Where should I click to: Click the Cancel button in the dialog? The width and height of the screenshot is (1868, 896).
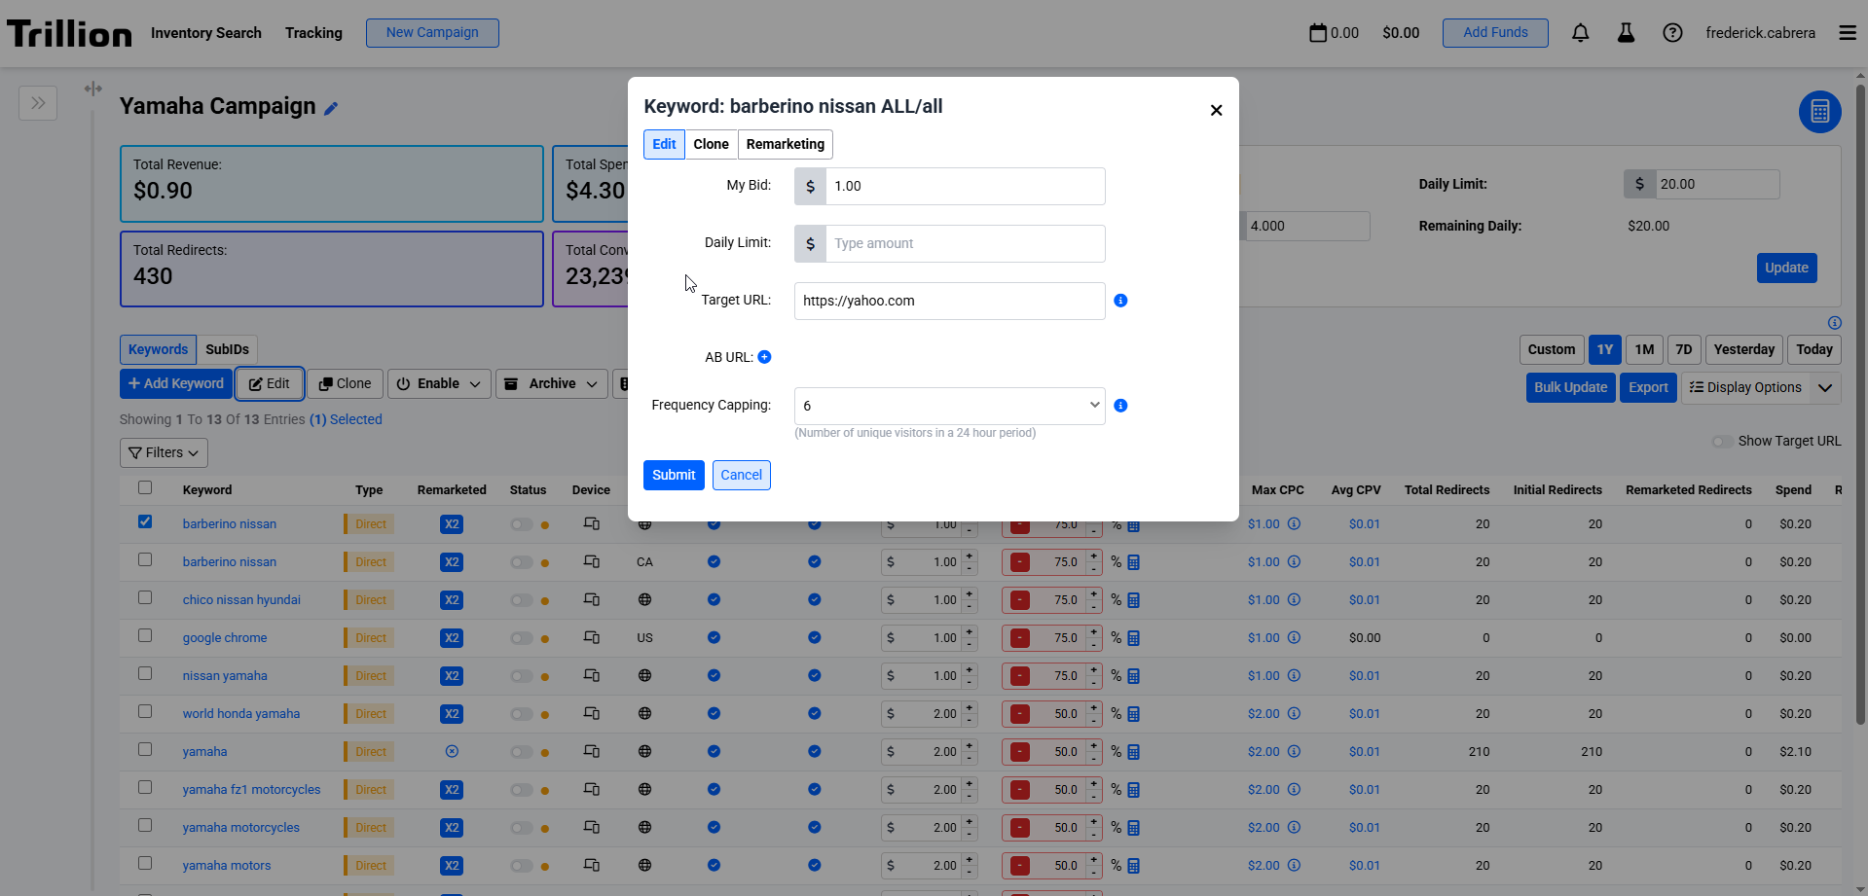point(741,475)
